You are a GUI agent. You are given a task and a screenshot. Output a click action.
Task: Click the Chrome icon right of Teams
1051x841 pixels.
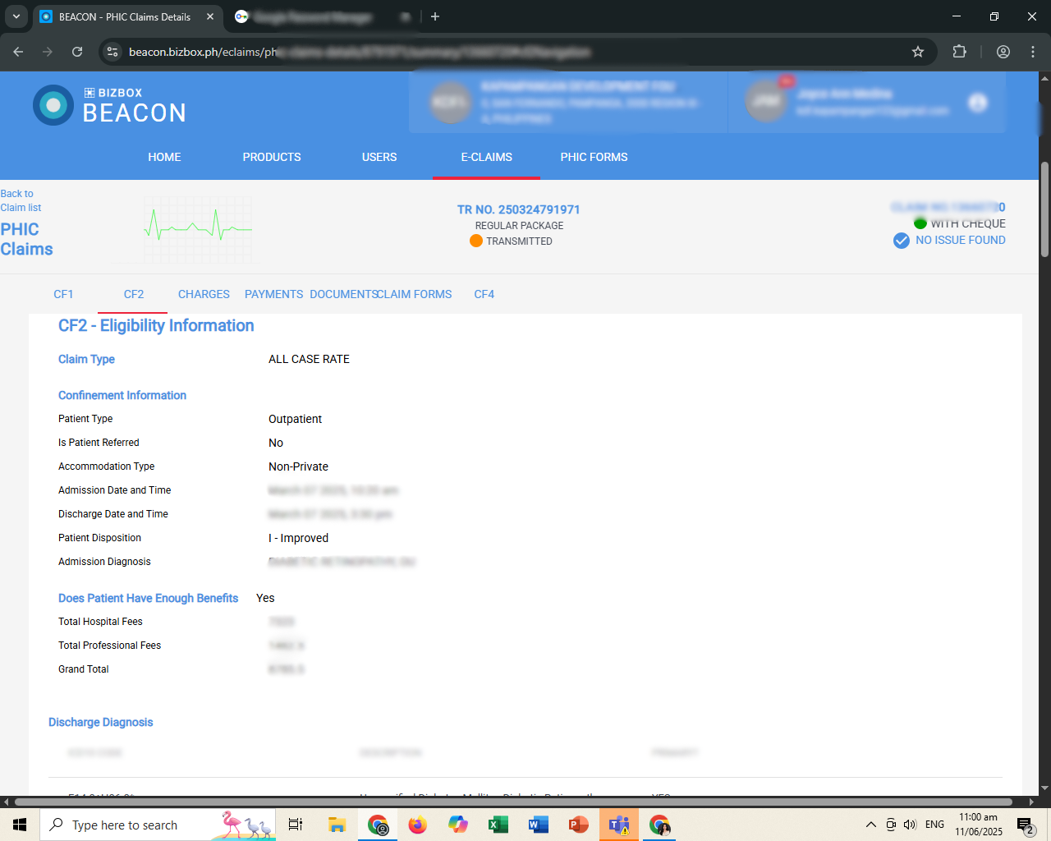pos(659,825)
